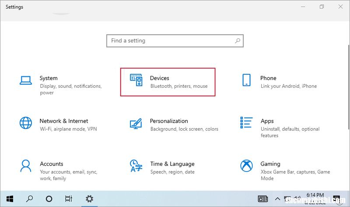Close the Settings window

pyautogui.click(x=340, y=7)
